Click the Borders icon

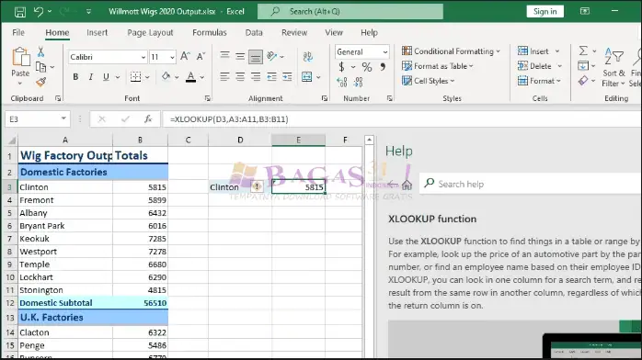click(x=135, y=77)
